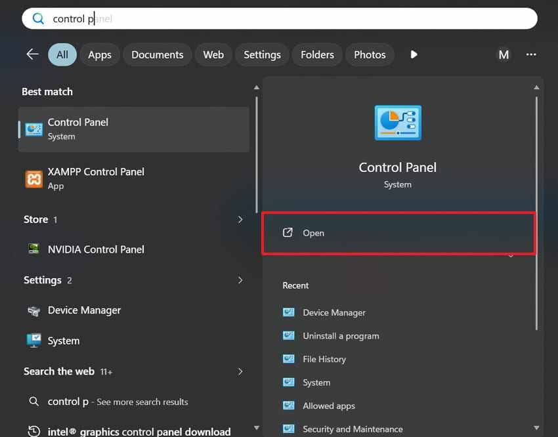The image size is (558, 437).
Task: Click the recent System icon
Action: [x=289, y=383]
